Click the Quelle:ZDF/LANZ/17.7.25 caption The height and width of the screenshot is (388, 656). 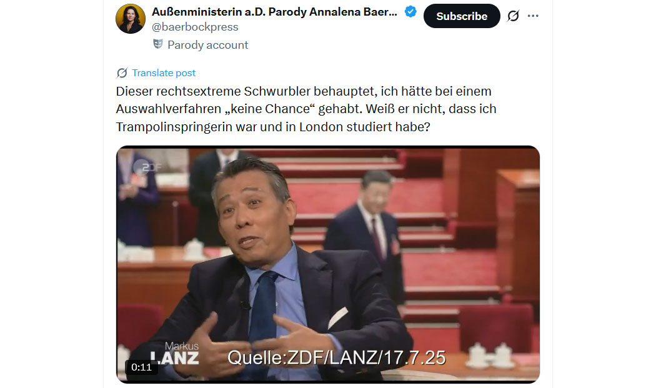pyautogui.click(x=336, y=358)
